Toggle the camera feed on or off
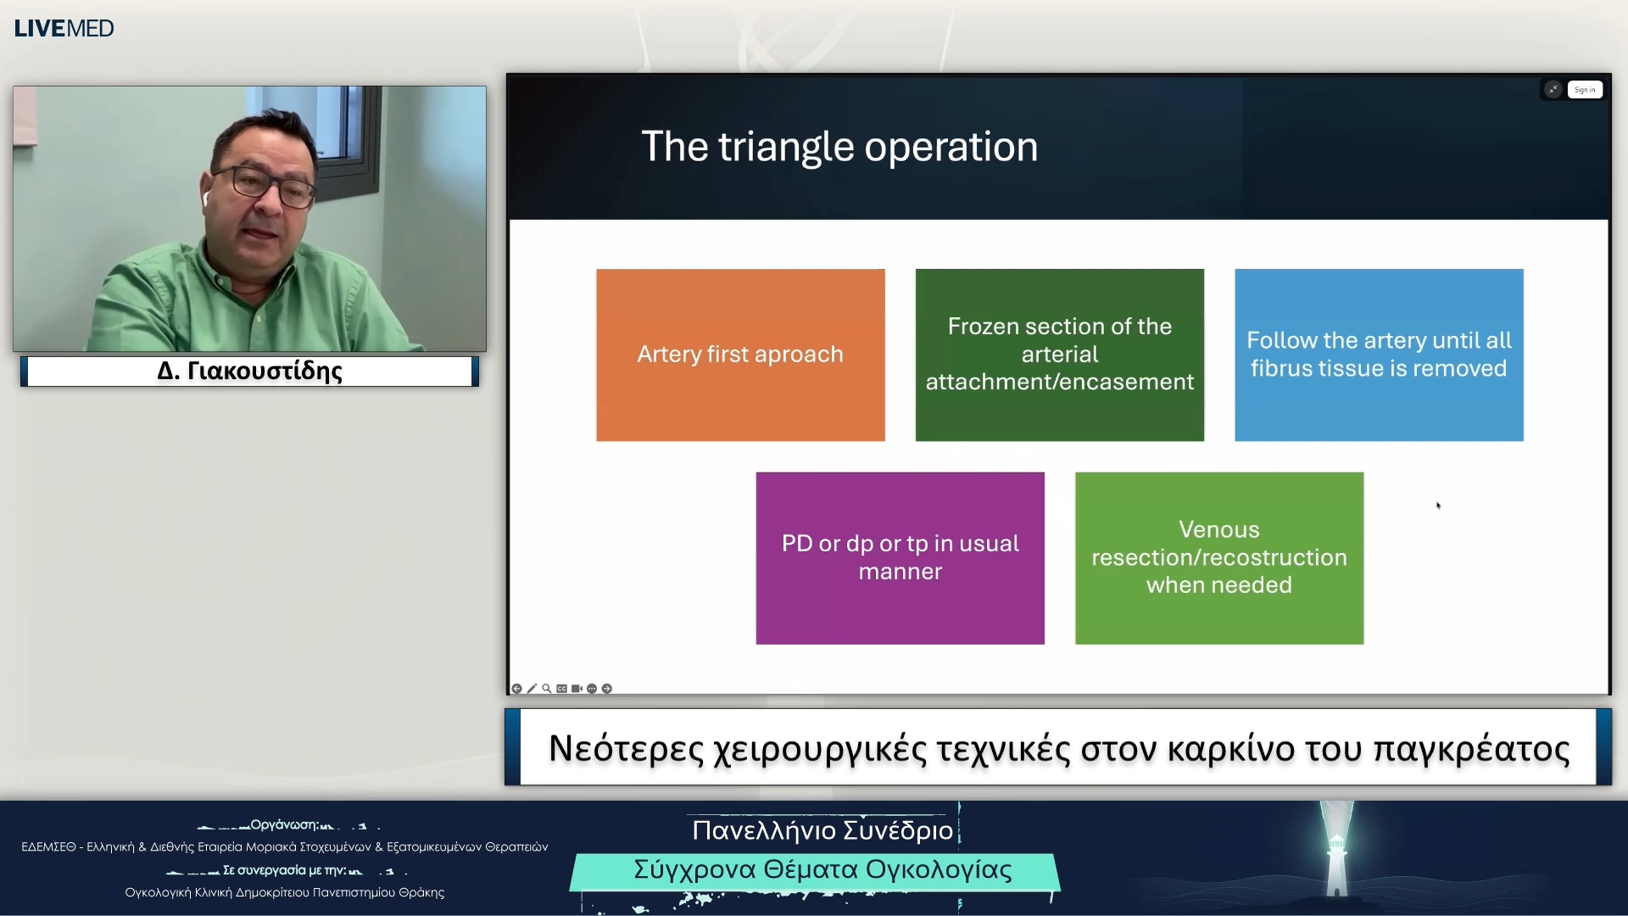Viewport: 1628px width, 916px height. coord(577,689)
